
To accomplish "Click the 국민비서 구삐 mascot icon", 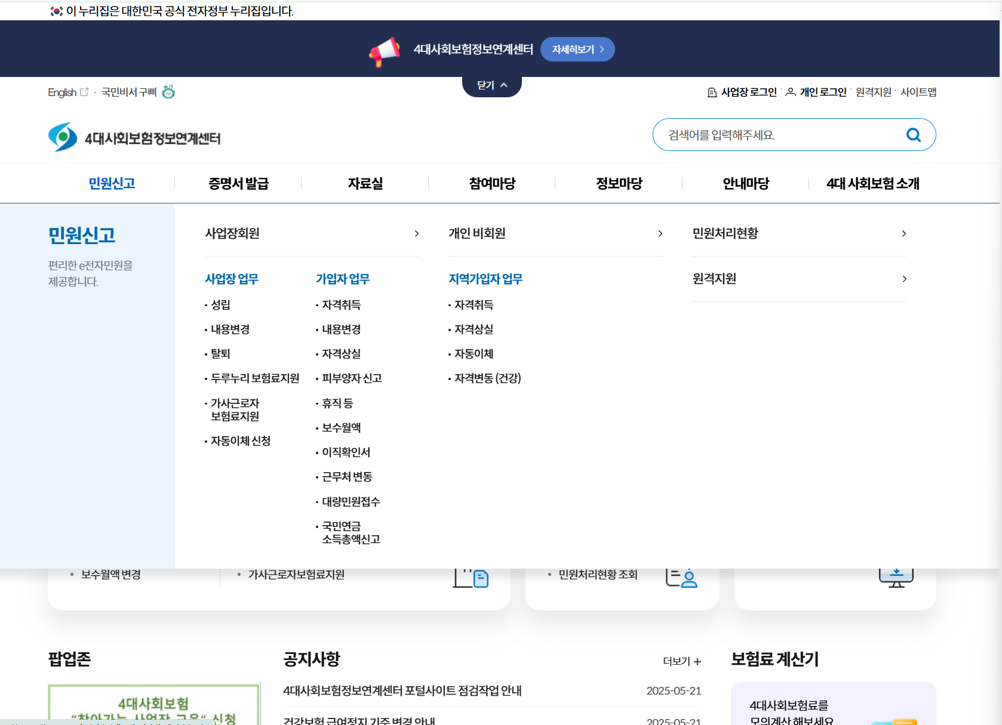I will 168,91.
